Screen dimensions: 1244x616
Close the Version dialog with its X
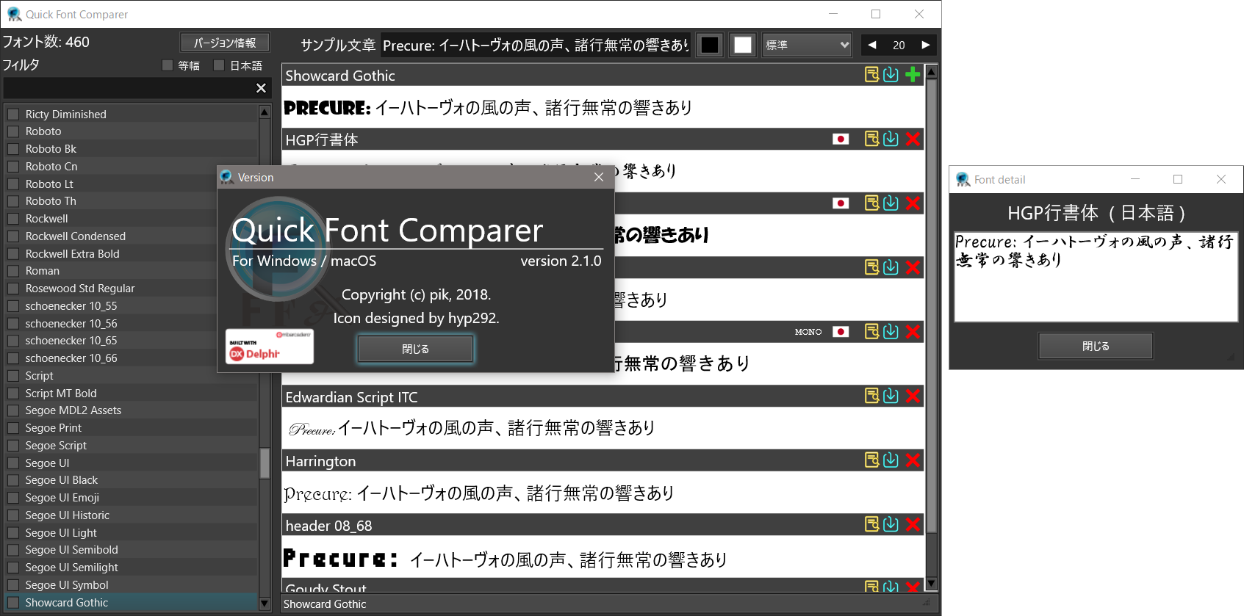[x=599, y=177]
